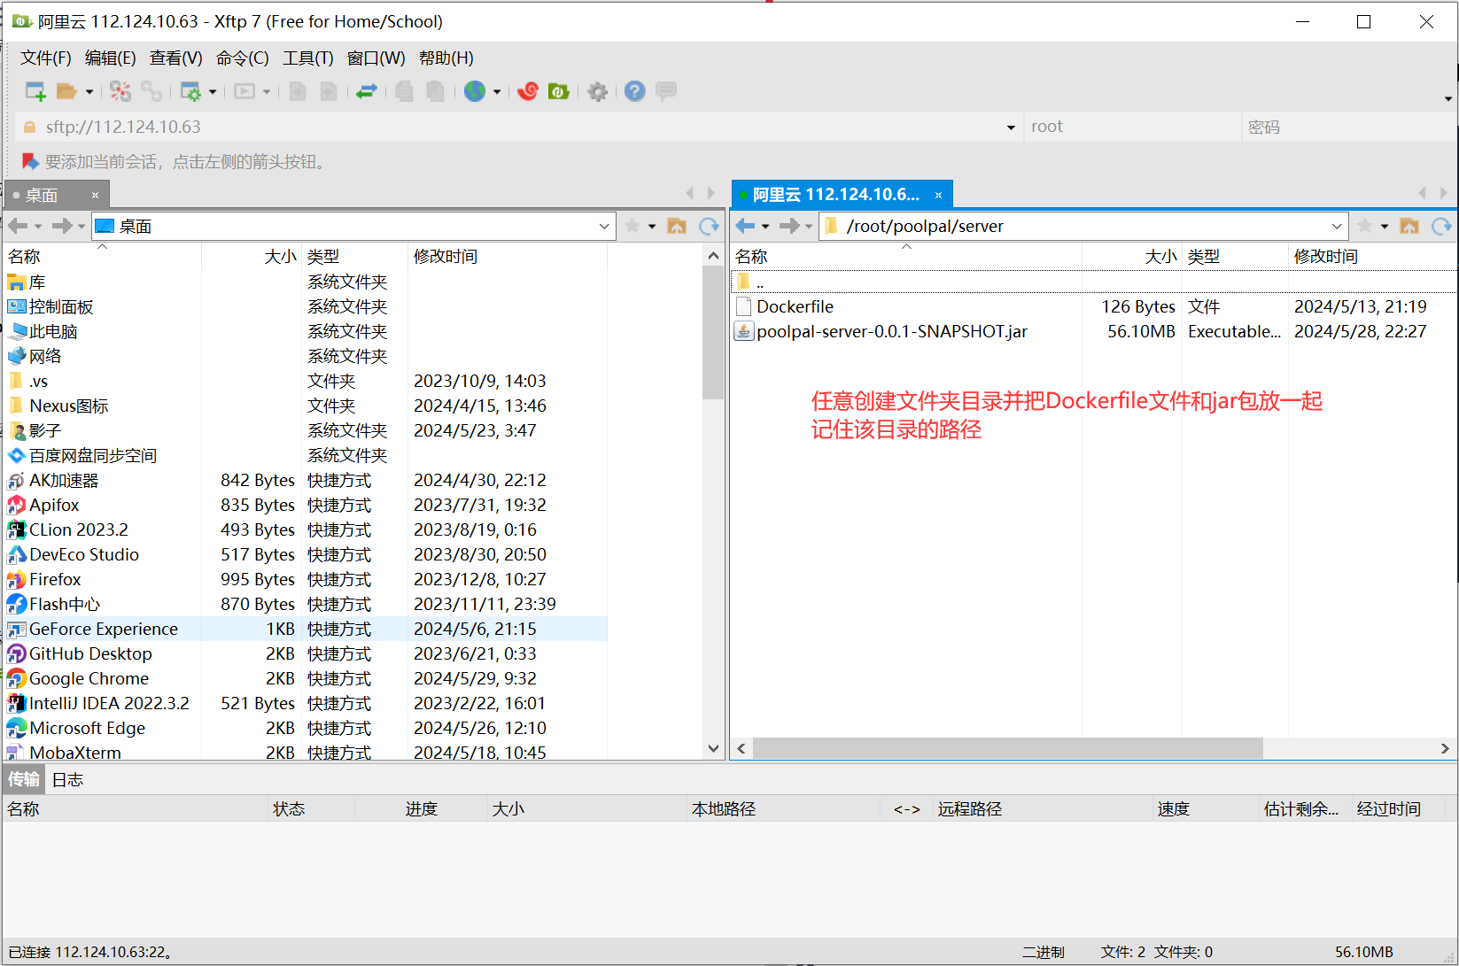Launch Xshell via red swirl icon
Image resolution: width=1459 pixels, height=966 pixels.
click(528, 91)
